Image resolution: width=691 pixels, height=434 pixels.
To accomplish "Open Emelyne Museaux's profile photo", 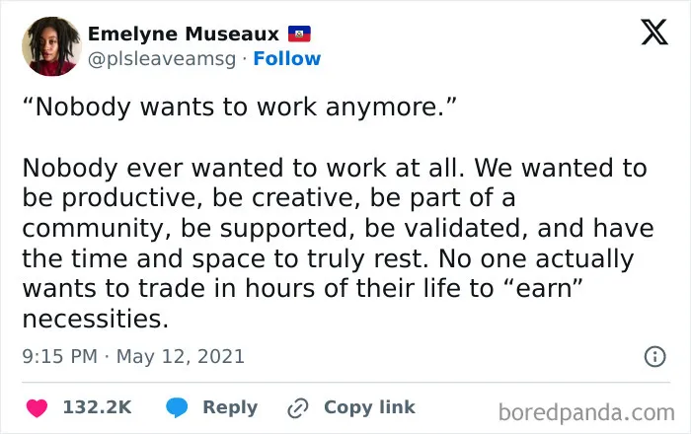I will (51, 46).
